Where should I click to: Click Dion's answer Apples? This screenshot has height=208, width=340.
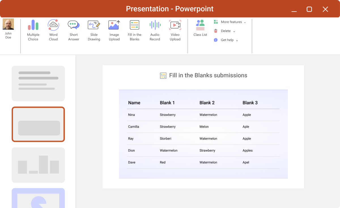click(248, 150)
